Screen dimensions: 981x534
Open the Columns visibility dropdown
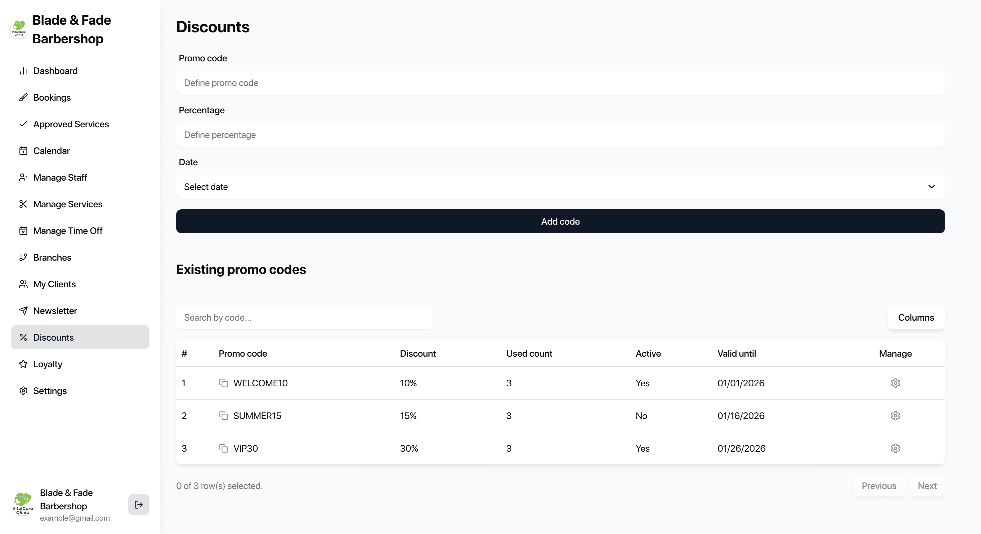916,318
